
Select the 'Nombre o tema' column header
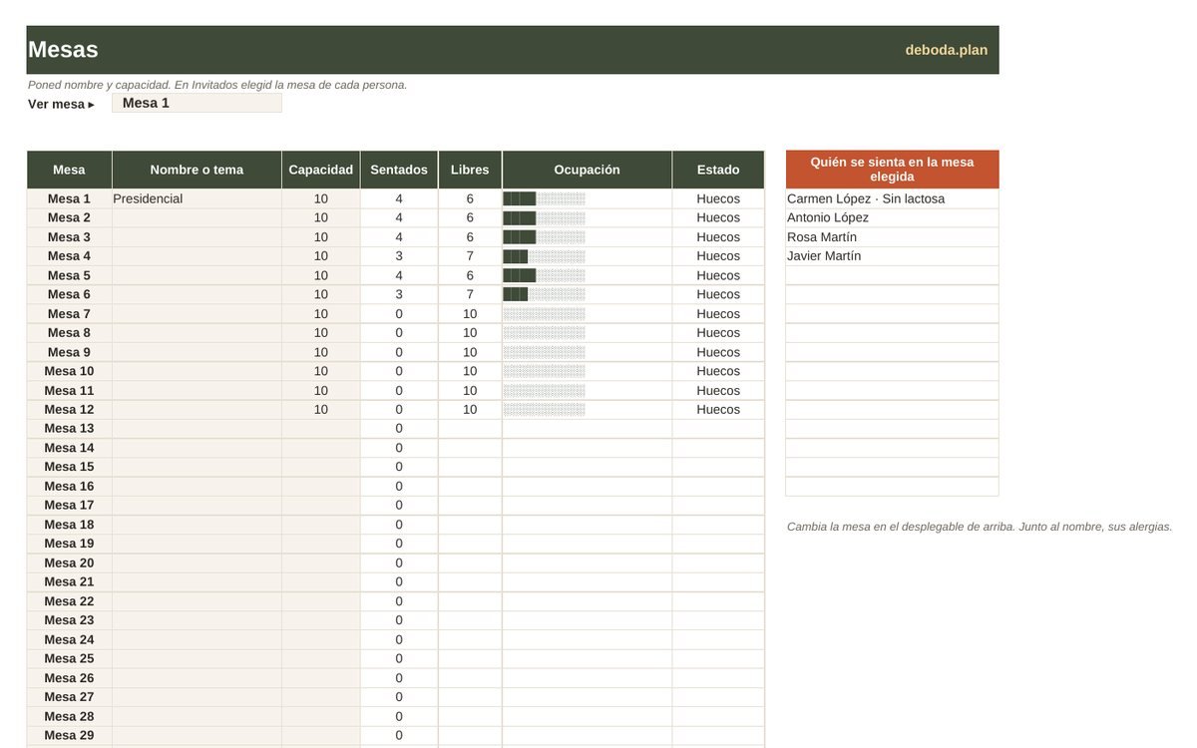197,170
